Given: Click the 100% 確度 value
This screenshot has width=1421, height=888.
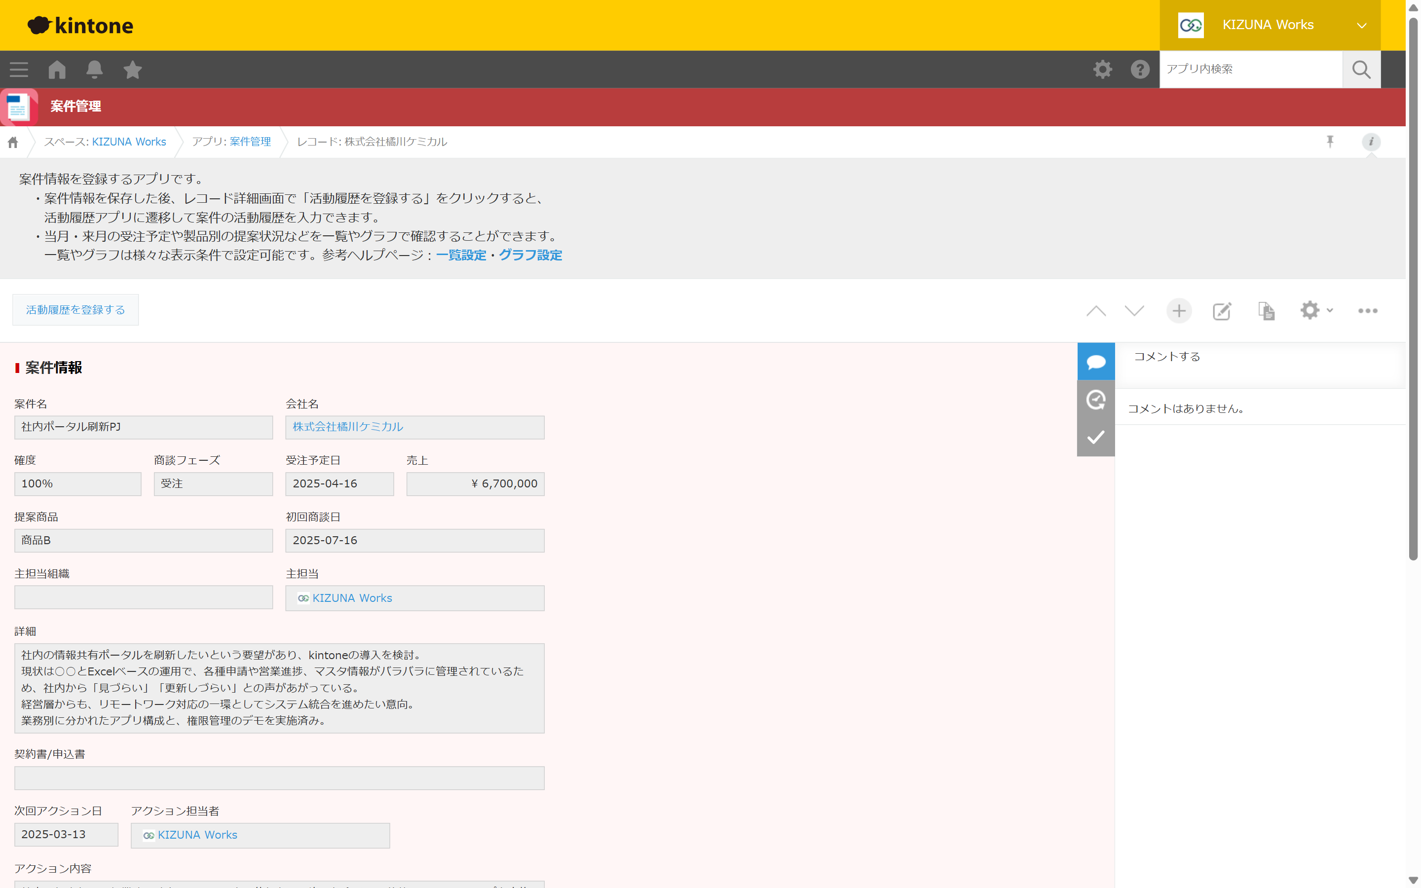Looking at the screenshot, I should [77, 484].
